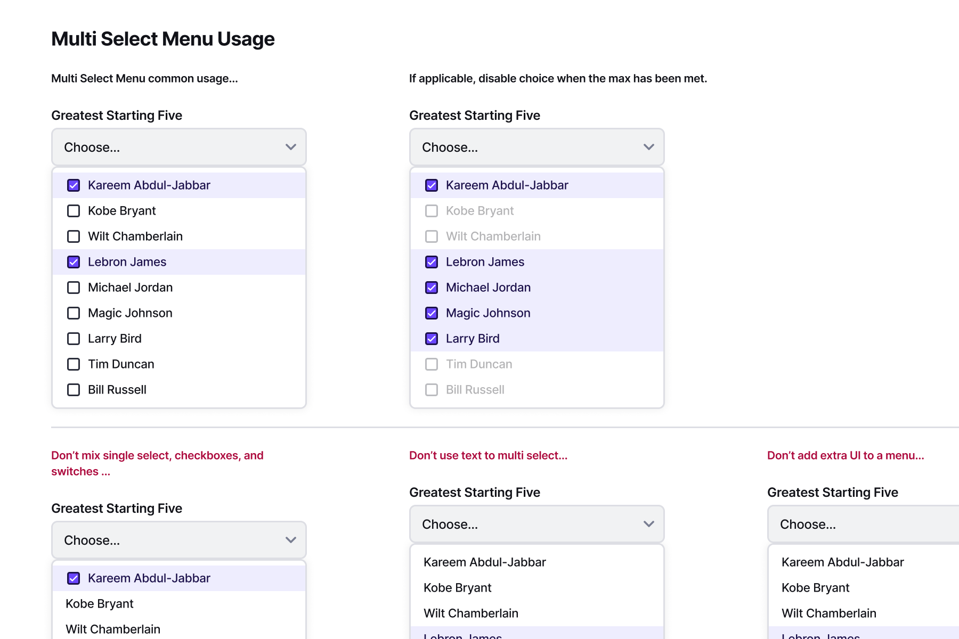The image size is (959, 639).
Task: Click disabled Wilt Chamberlain in the max-met menu
Action: (537, 236)
